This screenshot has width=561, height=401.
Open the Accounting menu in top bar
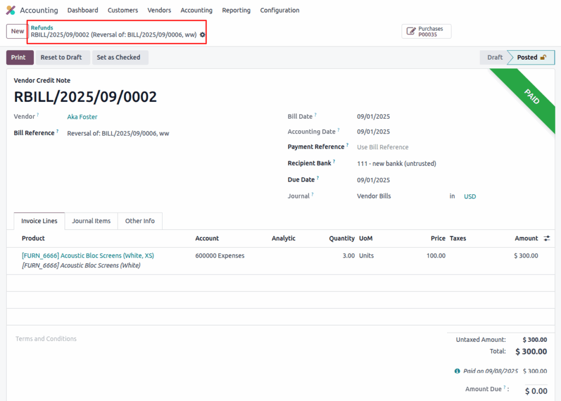coord(197,10)
